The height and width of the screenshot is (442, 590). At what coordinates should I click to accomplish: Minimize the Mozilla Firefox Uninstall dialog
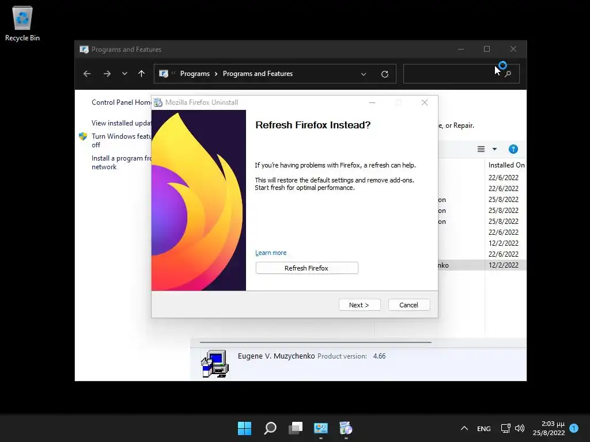[372, 102]
